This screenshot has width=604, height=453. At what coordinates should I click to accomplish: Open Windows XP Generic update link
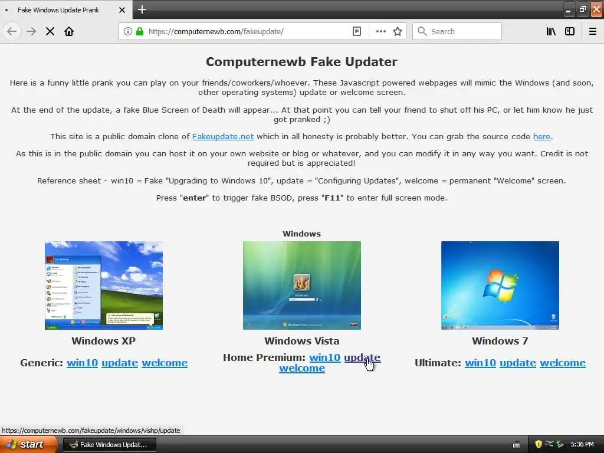pyautogui.click(x=120, y=363)
